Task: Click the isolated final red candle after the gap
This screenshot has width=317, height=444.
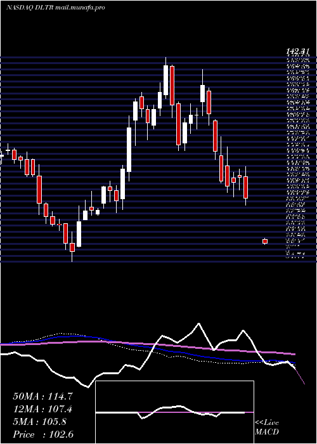Action: (265, 241)
